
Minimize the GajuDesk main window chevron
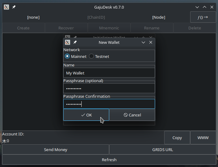197,7
